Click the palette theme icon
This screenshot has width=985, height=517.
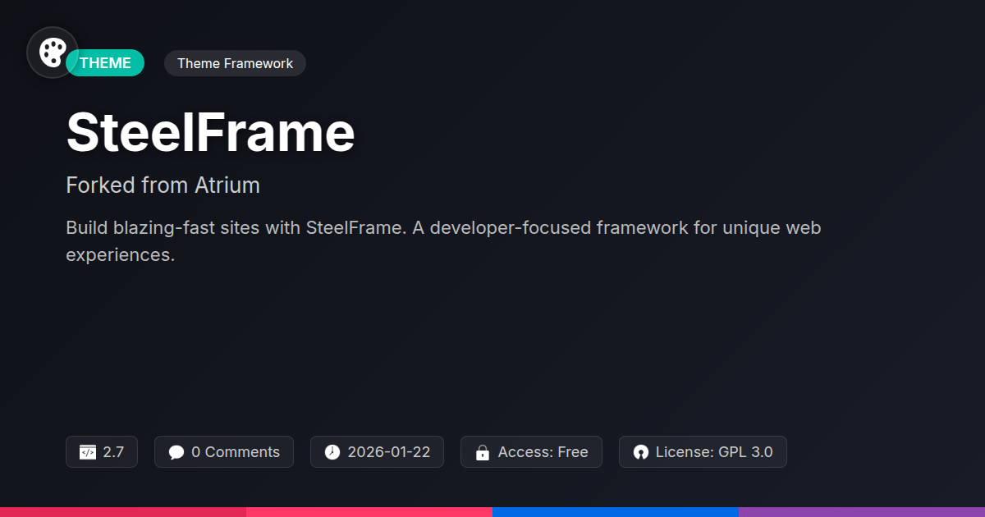(x=53, y=53)
